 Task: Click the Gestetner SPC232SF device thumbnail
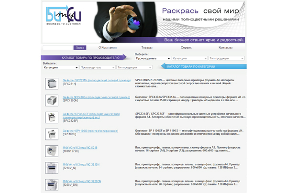pyautogui.click(x=52, y=118)
